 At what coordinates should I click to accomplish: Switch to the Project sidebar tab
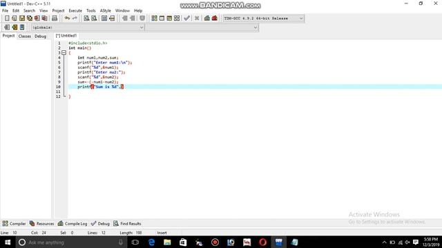tap(8, 36)
